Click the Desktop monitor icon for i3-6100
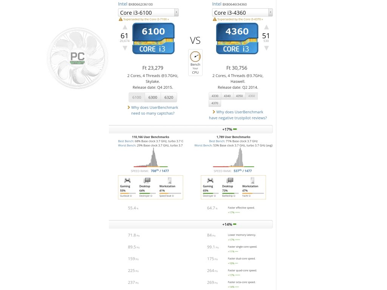387x290 pixels. [147, 180]
